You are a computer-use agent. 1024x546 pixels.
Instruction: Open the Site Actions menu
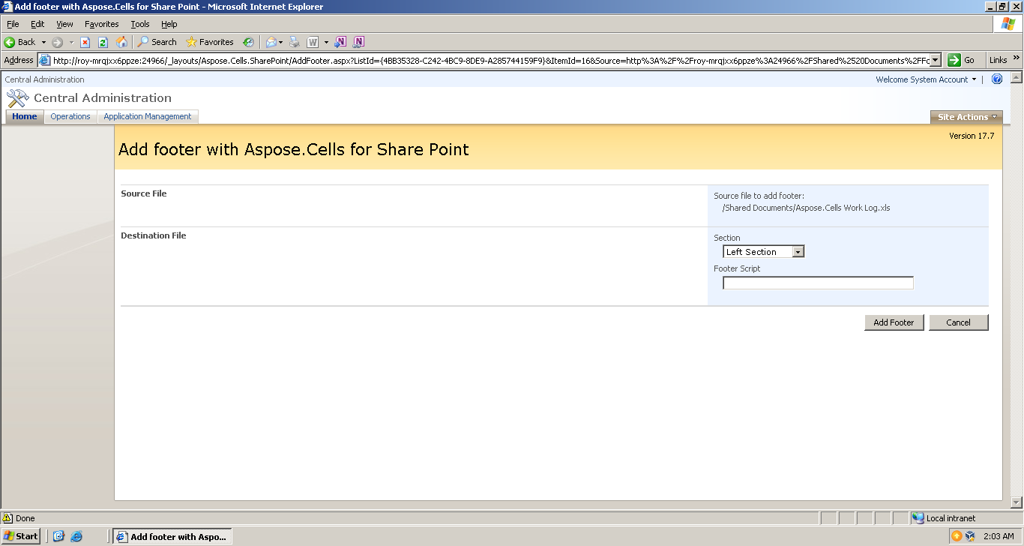click(x=967, y=116)
